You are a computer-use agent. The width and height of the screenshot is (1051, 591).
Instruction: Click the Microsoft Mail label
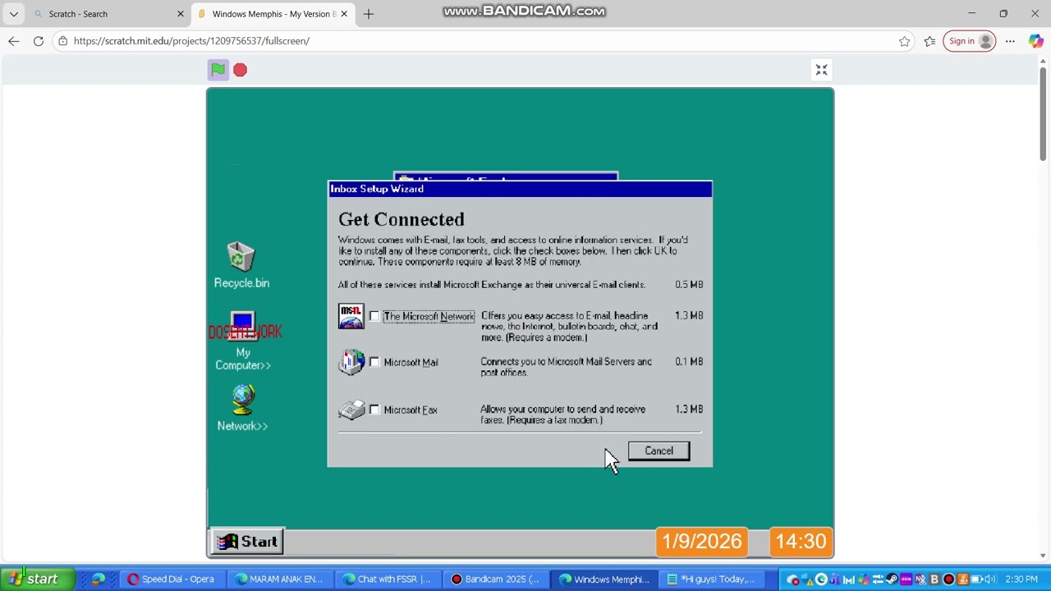click(411, 362)
